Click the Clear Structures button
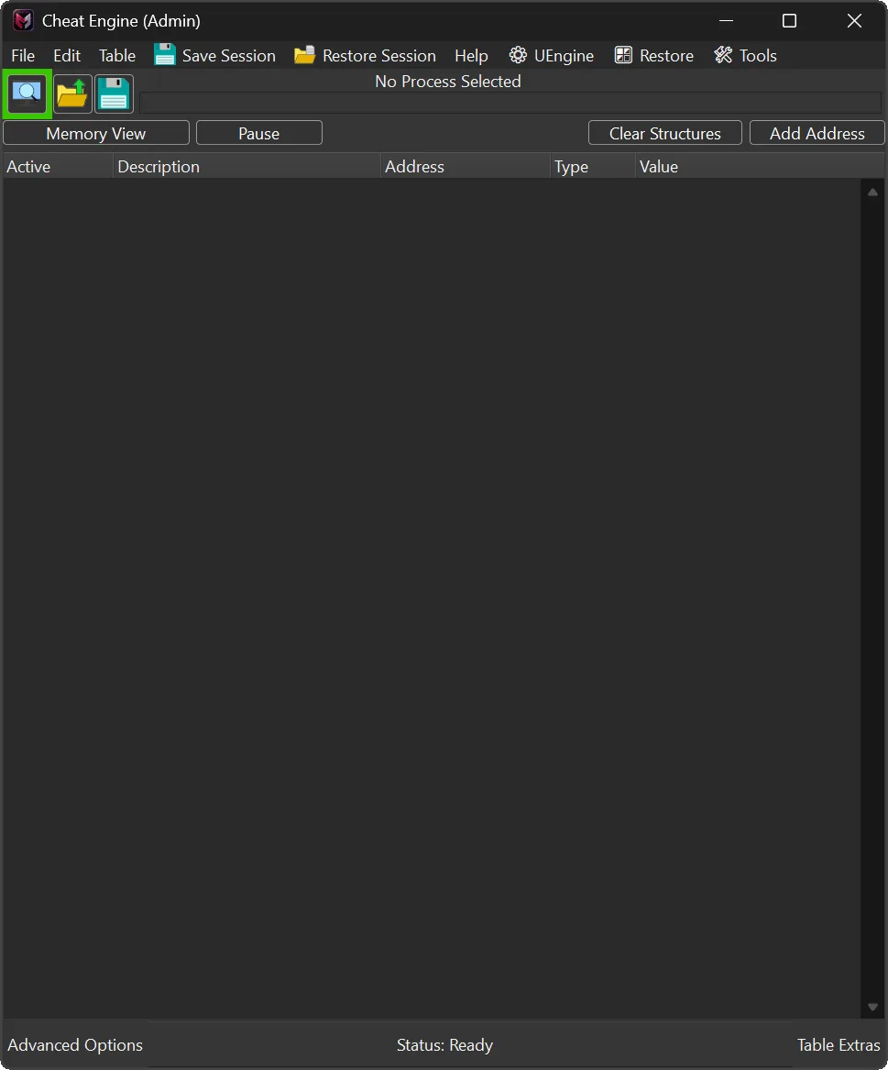Image resolution: width=888 pixels, height=1070 pixels. 665,133
